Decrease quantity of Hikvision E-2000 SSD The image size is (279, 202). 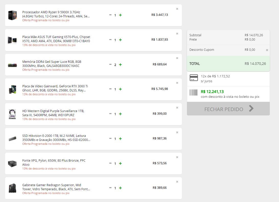click(x=110, y=139)
